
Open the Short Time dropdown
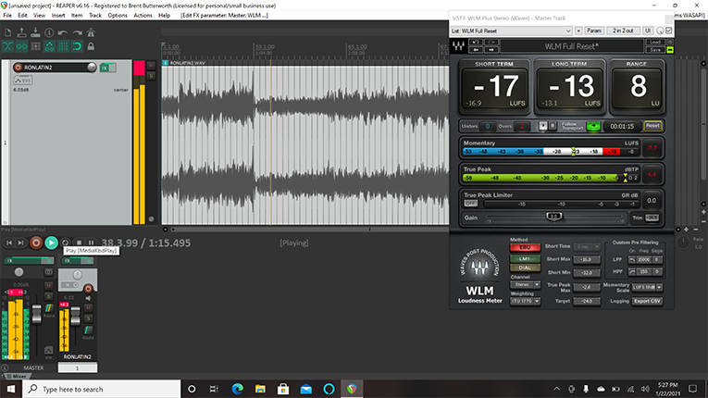click(587, 246)
